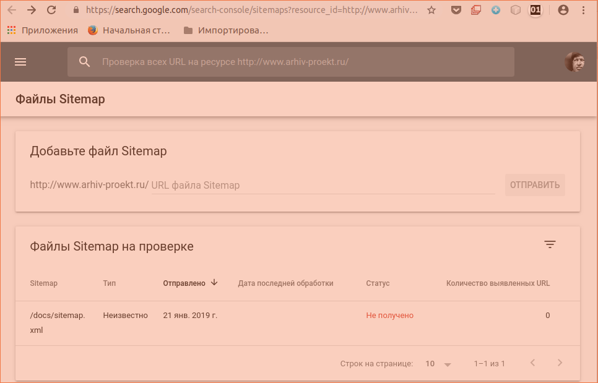Click the Файлы Sitemap page title
Screen dimensions: 598x383
60,99
